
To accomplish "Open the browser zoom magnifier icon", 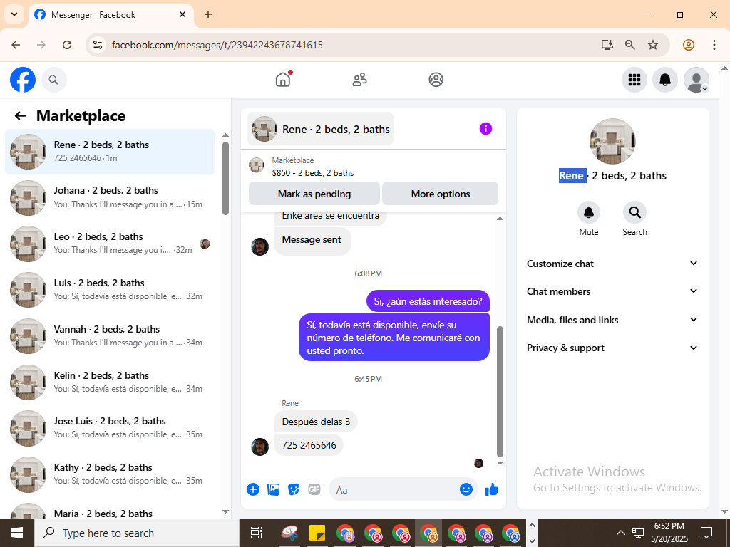I will [629, 45].
